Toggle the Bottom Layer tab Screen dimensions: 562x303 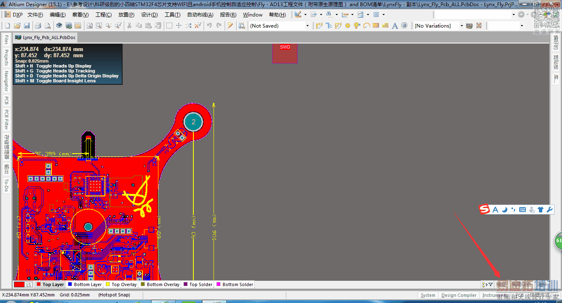point(85,284)
